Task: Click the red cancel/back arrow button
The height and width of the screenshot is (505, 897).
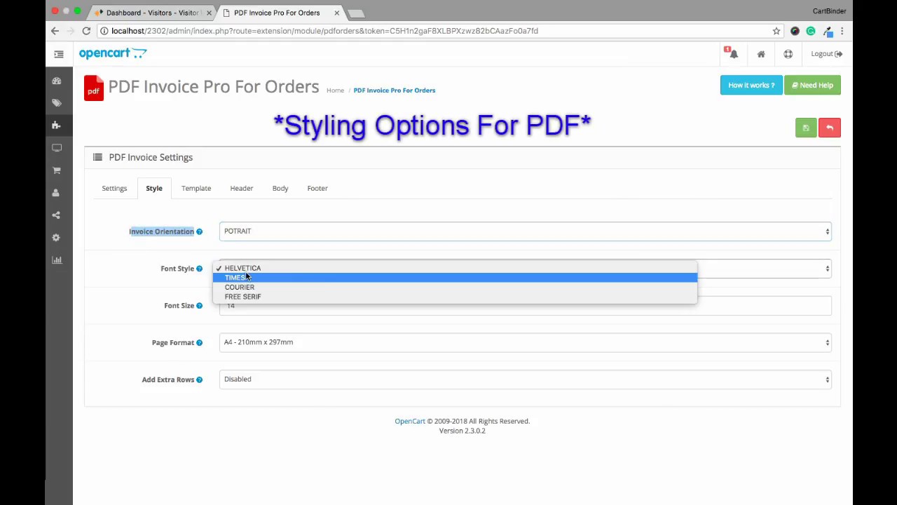Action: [830, 128]
